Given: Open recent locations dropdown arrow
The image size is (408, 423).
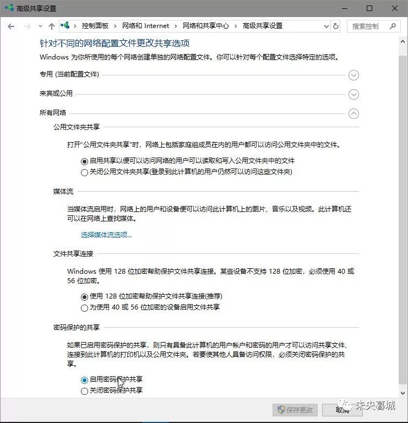Looking at the screenshot, I should click(40, 26).
